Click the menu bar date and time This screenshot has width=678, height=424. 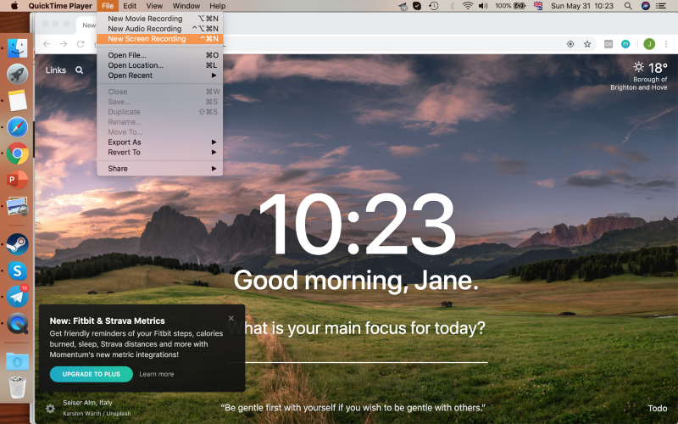582,6
